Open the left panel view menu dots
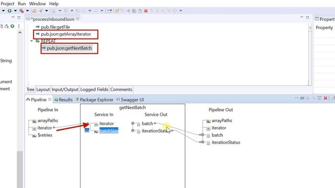The height and width of the screenshot is (188, 335). (19, 26)
